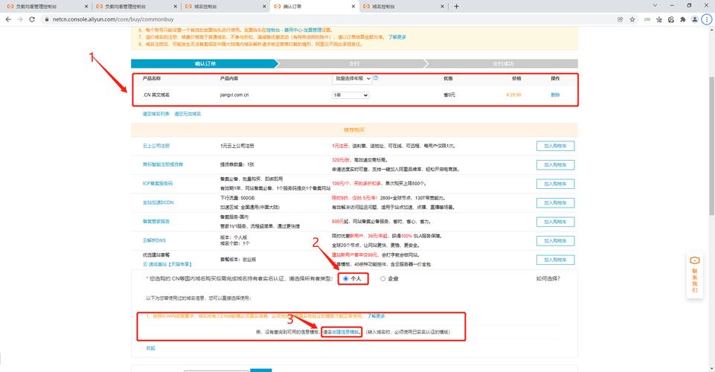Collapse the section via the 收起 link
This screenshot has width=715, height=372.
(x=150, y=347)
